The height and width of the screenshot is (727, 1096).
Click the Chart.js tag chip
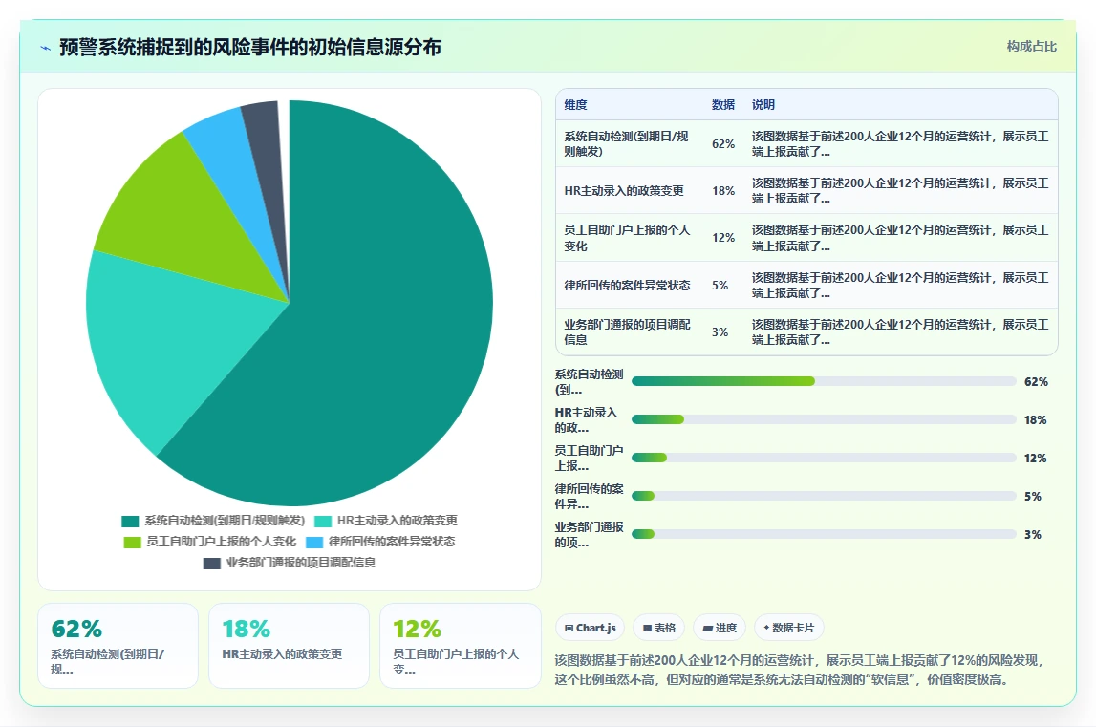[x=591, y=628]
